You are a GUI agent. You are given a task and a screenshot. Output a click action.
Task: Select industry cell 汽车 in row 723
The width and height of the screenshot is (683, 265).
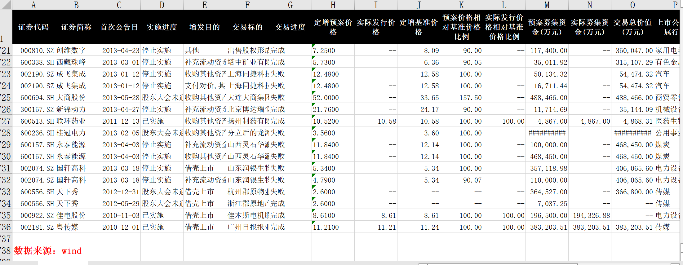[x=667, y=74]
